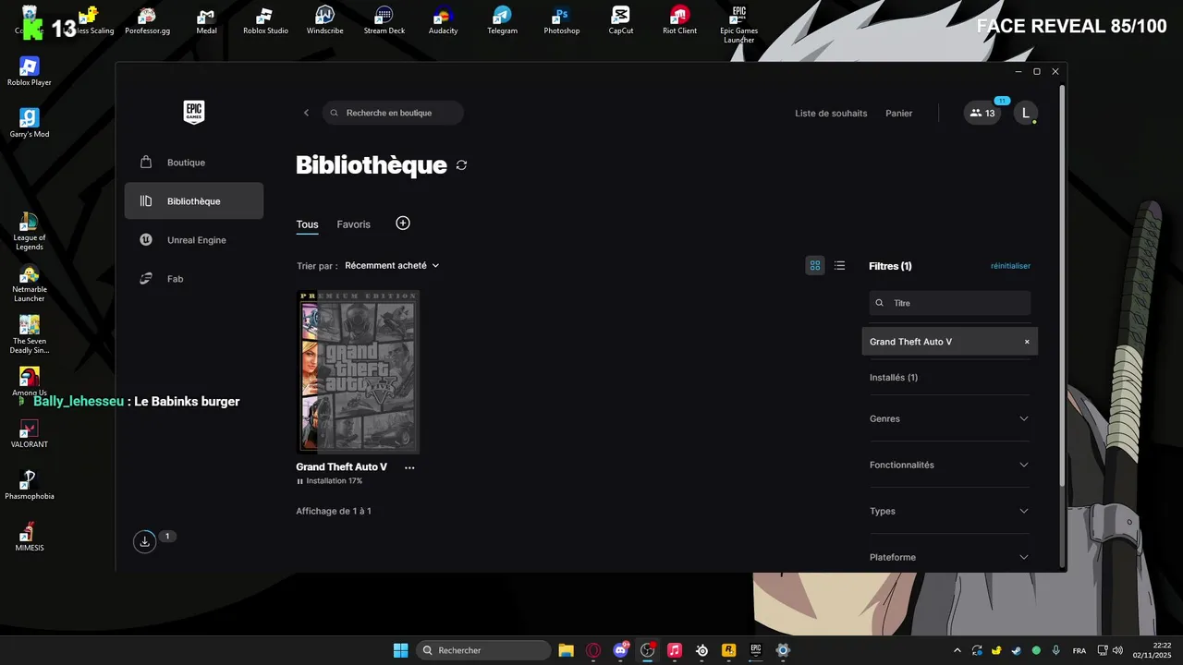
Task: Open Grand Theft Auto V options ellipsis
Action: pyautogui.click(x=409, y=467)
